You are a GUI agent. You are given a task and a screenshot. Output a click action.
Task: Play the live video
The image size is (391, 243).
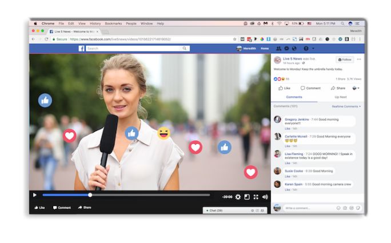[34, 196]
